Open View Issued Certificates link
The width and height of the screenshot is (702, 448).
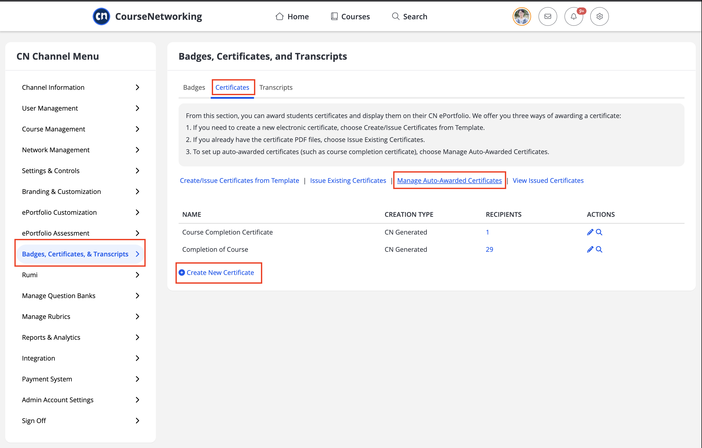point(548,180)
